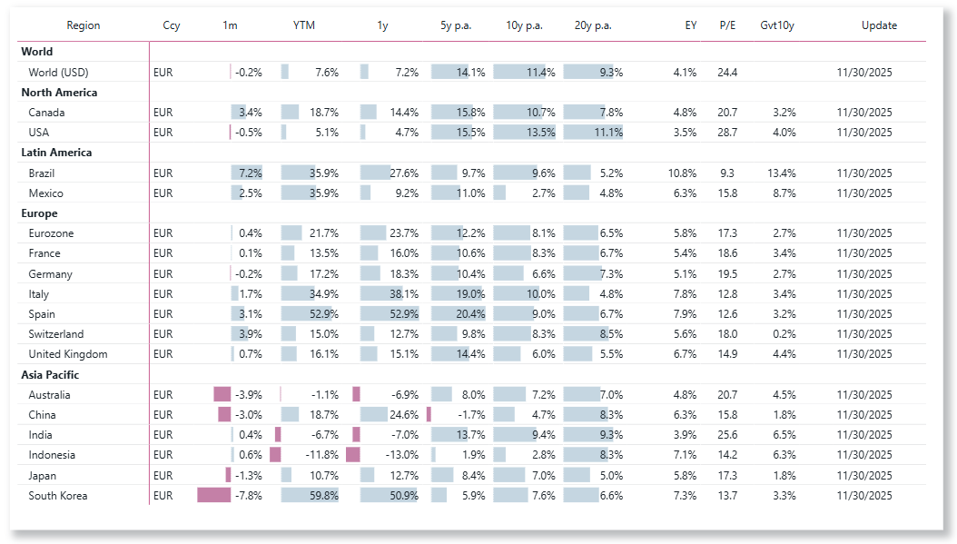Click Italy's 19.0% 5y p.a. bar
Viewport: 957px width, 544px height.
[x=457, y=293]
